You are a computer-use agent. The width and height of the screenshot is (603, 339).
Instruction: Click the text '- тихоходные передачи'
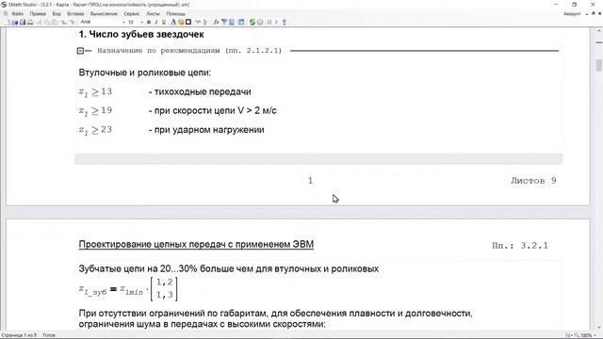click(200, 92)
